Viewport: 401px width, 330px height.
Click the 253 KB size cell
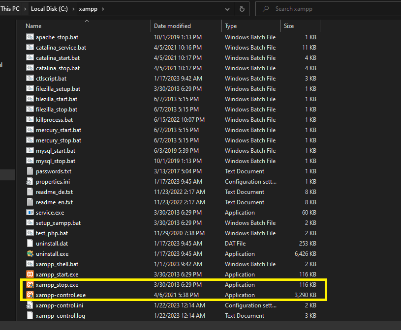(308, 244)
